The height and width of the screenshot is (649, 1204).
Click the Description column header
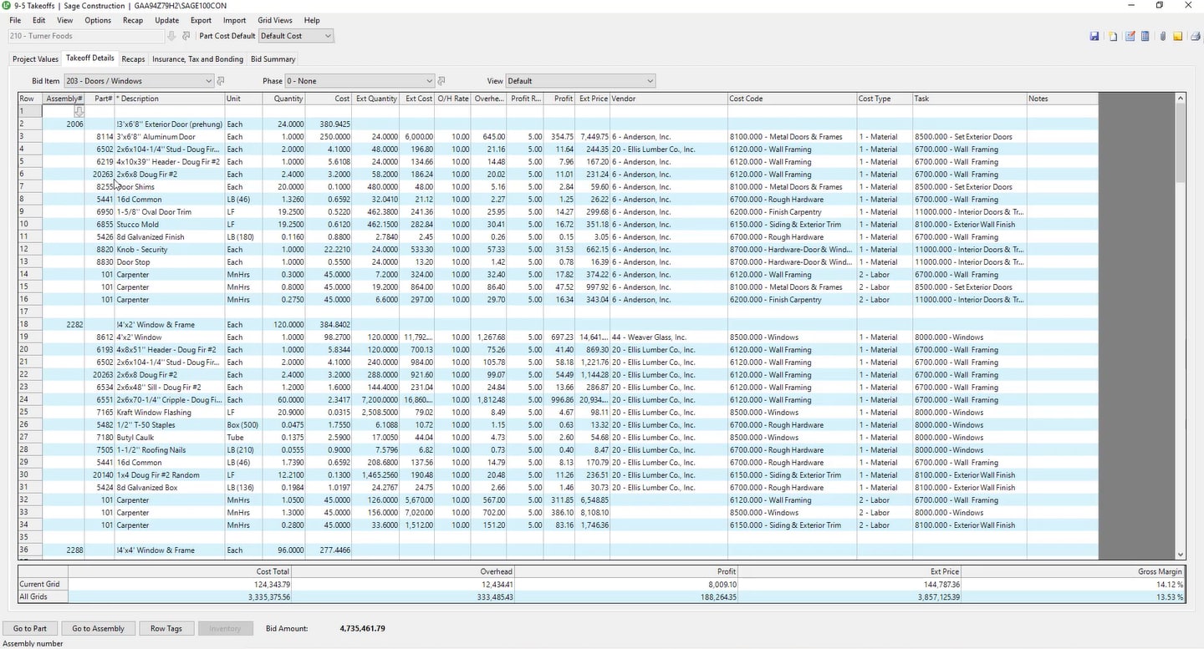tap(169, 99)
